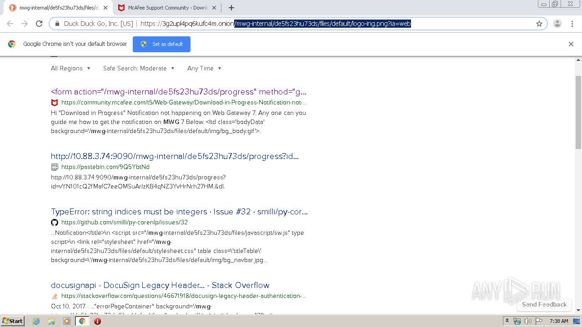Open the stackoverflow.com questions URL
Viewport: 582px width, 327px height.
(x=184, y=296)
